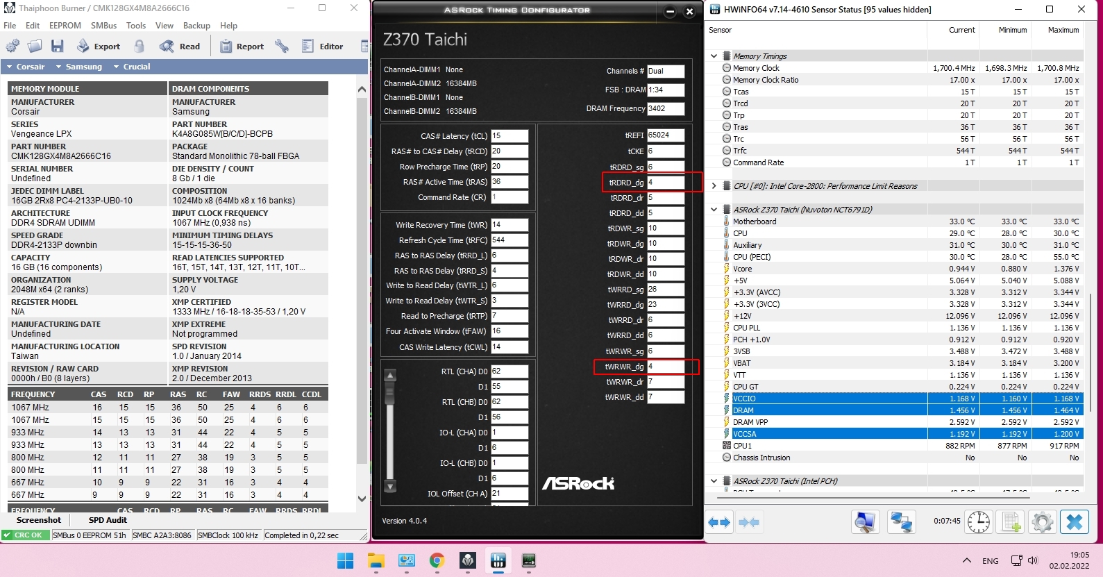The image size is (1103, 577).
Task: Click the volume speaker icon in system tray
Action: coord(1033,560)
